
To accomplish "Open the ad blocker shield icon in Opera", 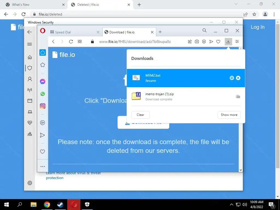I will 204,42.
